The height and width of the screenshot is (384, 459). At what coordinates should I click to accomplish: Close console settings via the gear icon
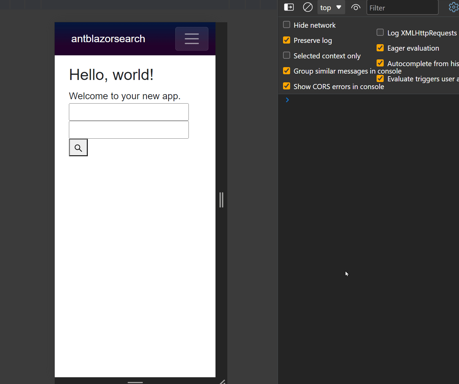pyautogui.click(x=453, y=7)
